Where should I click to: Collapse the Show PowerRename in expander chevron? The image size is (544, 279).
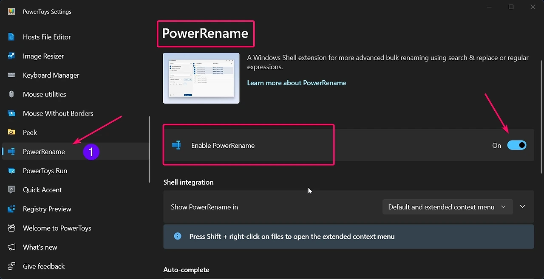click(523, 206)
